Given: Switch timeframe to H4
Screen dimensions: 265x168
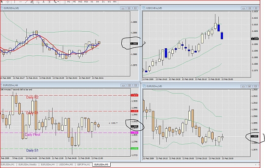Looking at the screenshot, I should pyautogui.click(x=98, y=2).
